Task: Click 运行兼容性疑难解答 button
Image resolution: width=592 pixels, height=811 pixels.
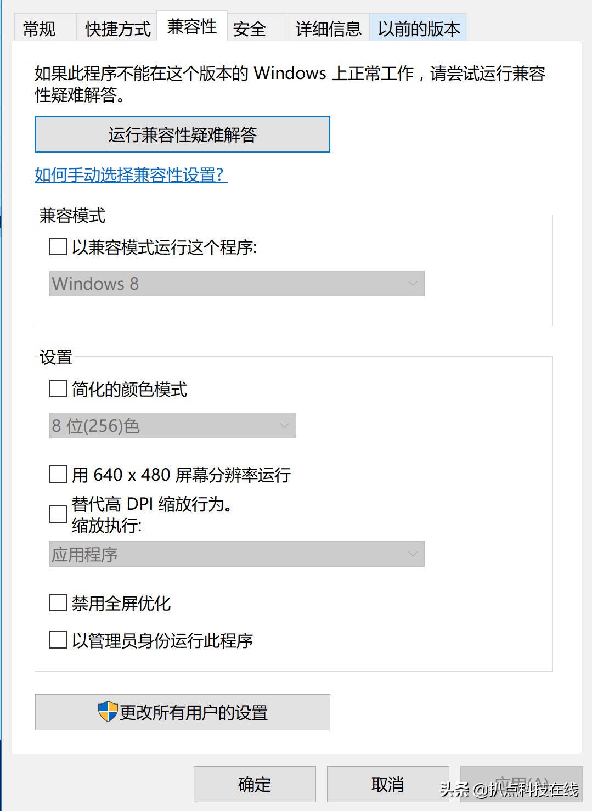Action: [182, 134]
